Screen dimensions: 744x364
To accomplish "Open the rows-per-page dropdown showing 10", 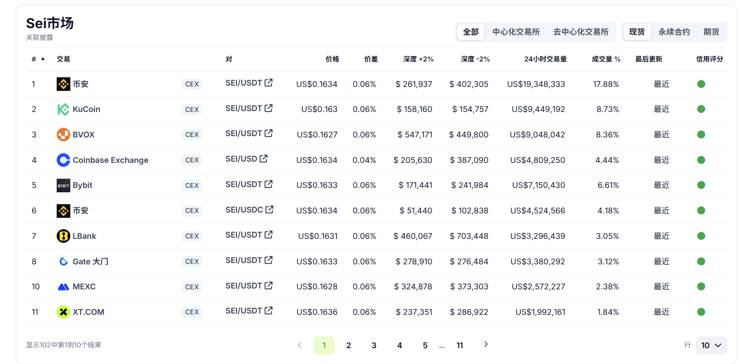I will click(711, 346).
